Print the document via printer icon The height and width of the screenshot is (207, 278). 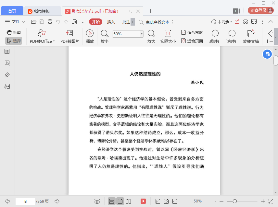50,22
